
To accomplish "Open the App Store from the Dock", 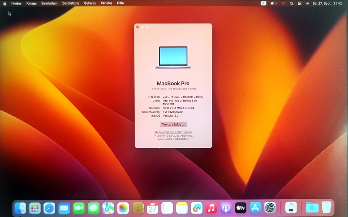I will click(x=255, y=208).
